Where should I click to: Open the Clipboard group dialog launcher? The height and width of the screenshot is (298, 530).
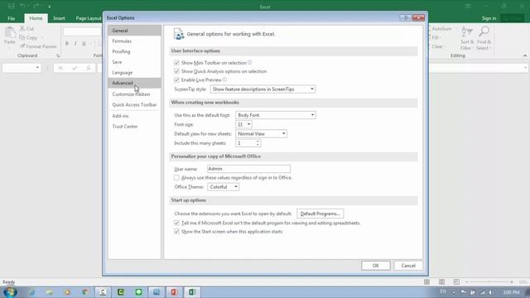click(x=58, y=55)
